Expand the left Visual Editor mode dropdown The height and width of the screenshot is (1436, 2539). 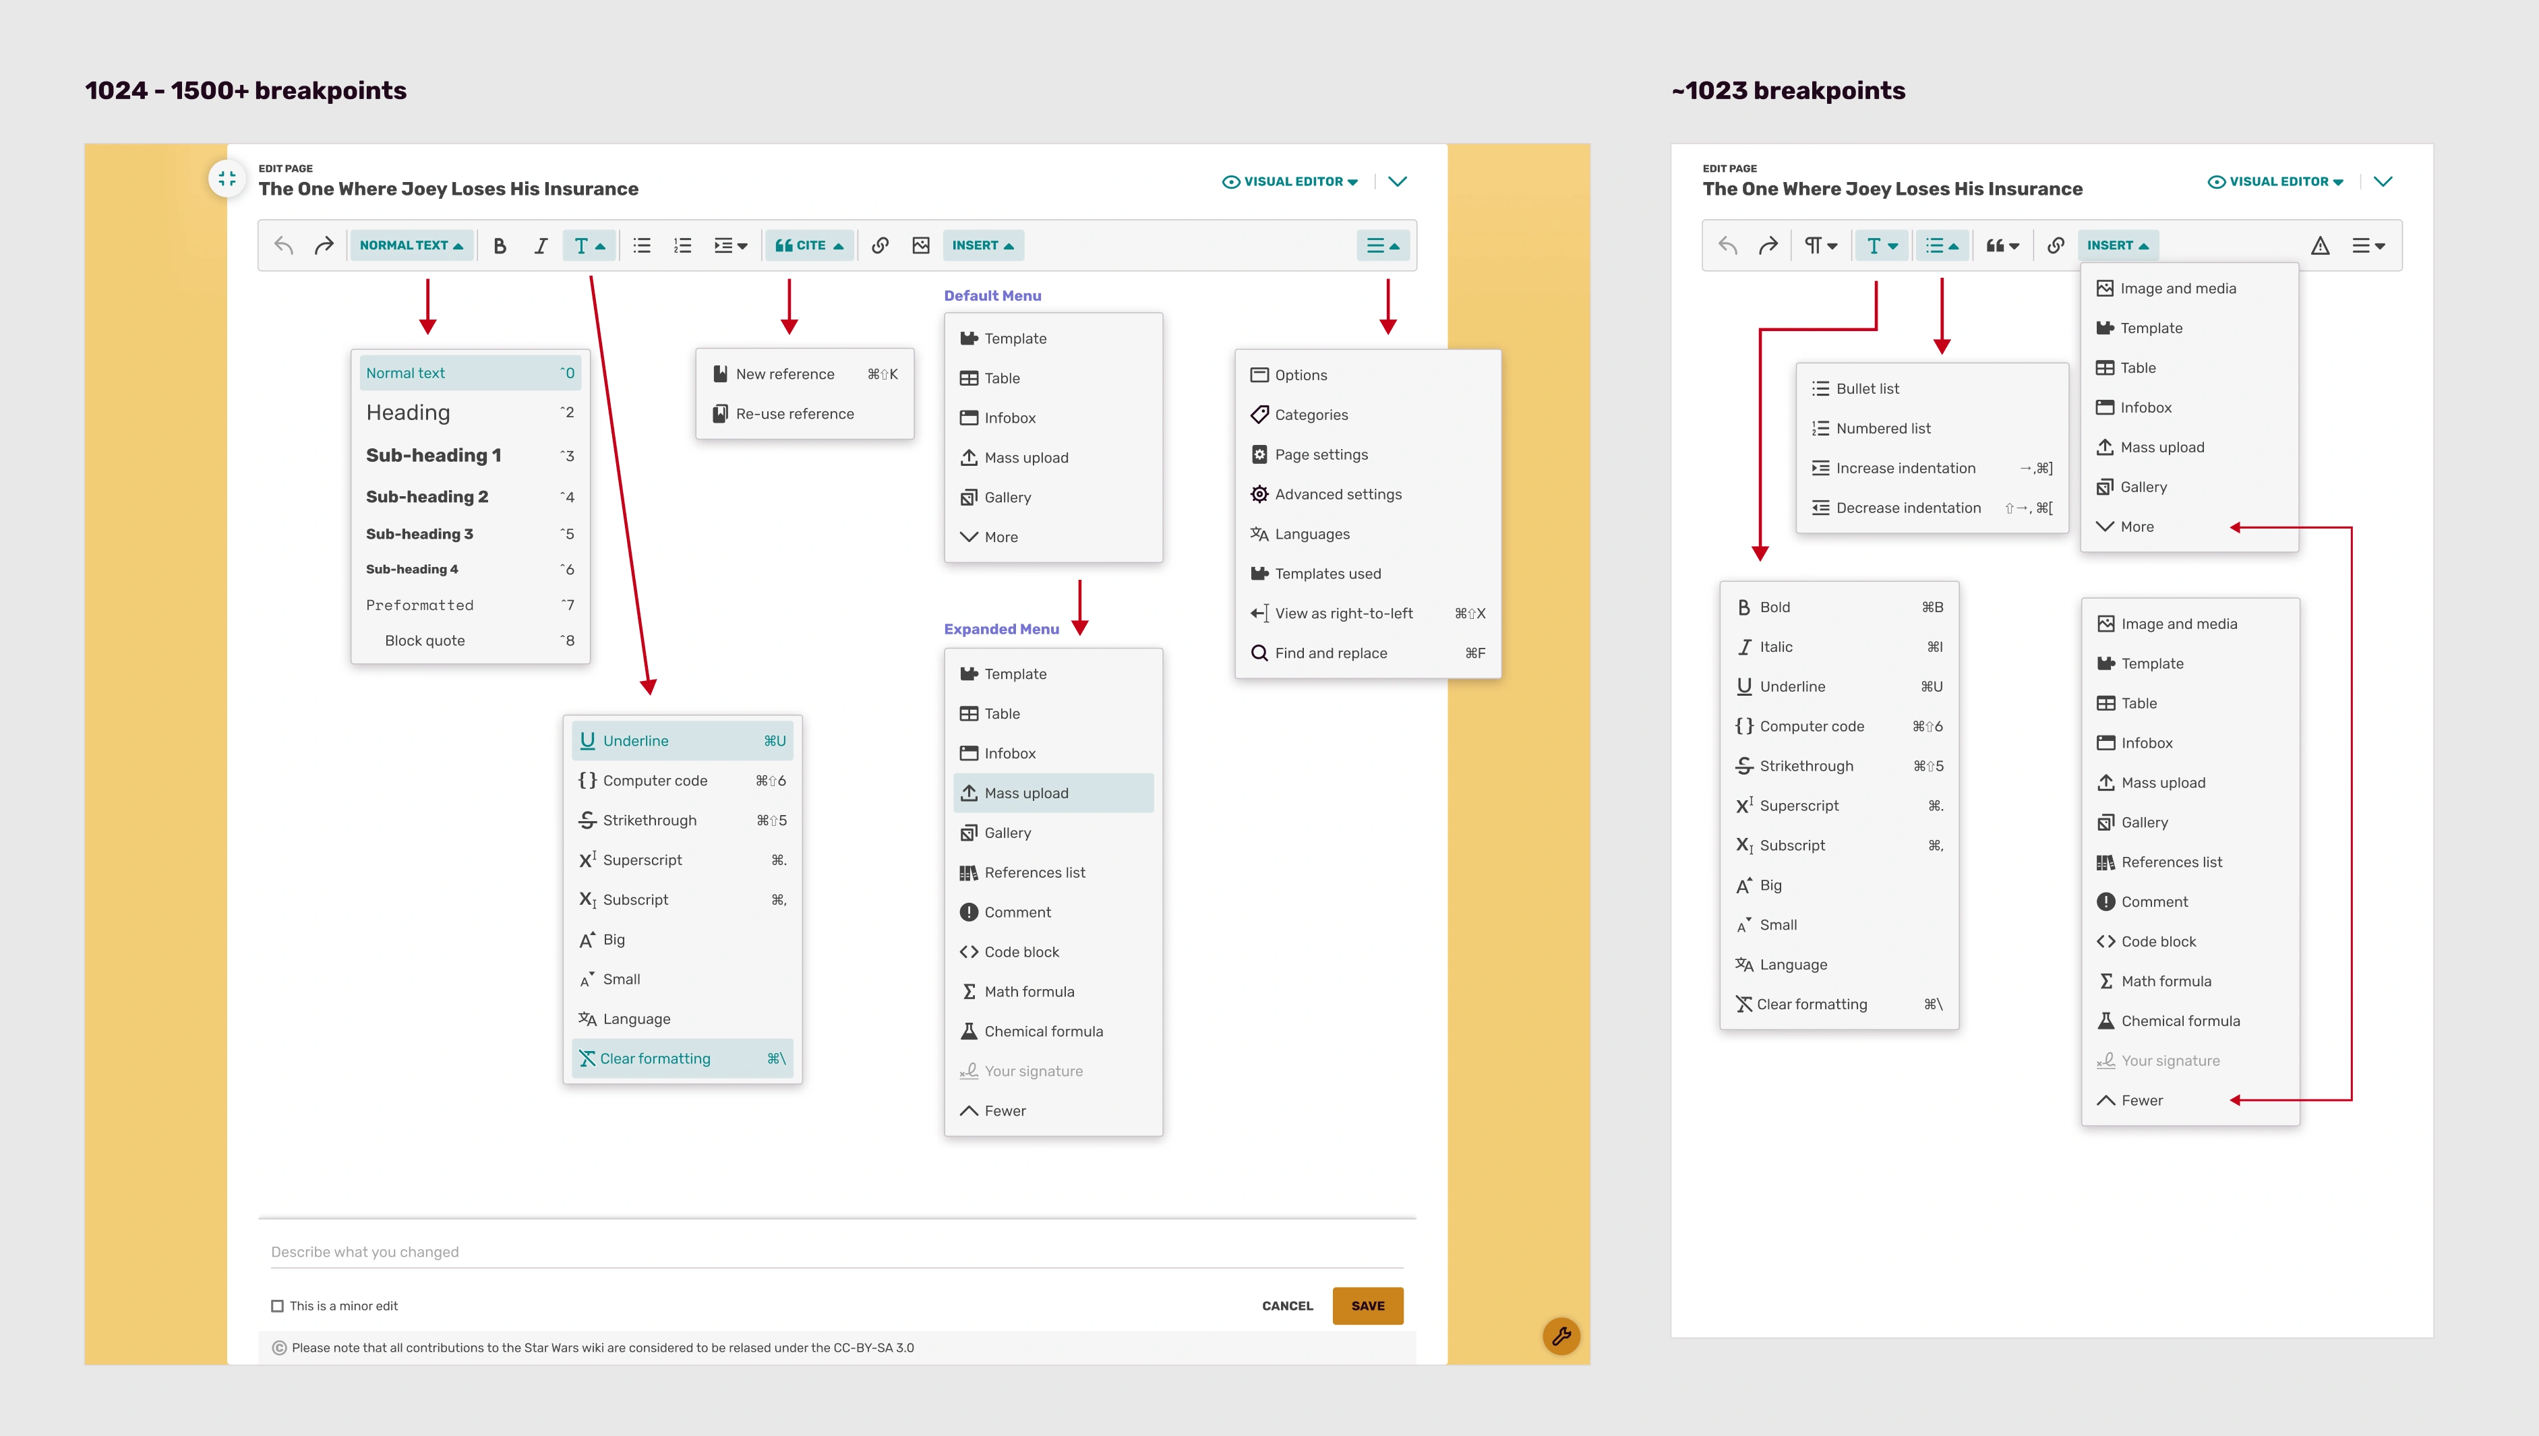pos(1290,181)
